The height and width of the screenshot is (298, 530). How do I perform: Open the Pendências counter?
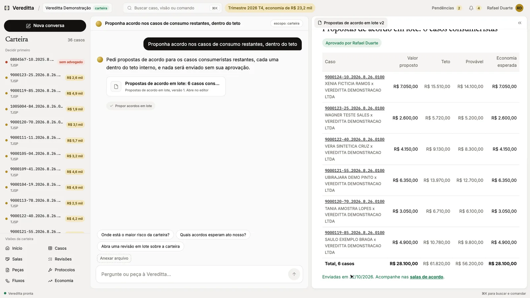click(447, 8)
